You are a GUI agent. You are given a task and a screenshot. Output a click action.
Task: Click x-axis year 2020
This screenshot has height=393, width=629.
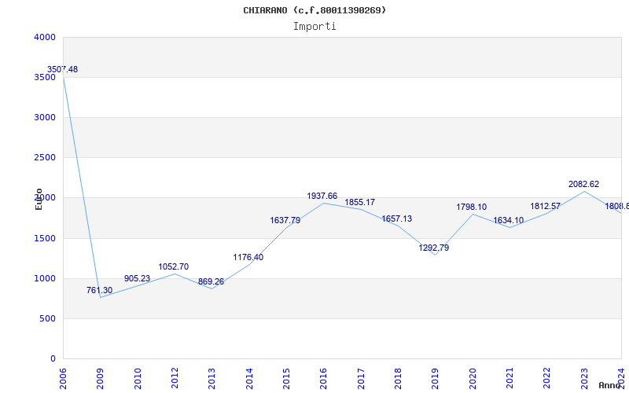[473, 379]
